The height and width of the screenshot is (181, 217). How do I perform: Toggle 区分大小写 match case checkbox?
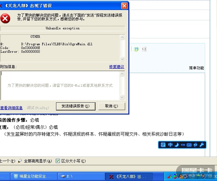pos(58,161)
